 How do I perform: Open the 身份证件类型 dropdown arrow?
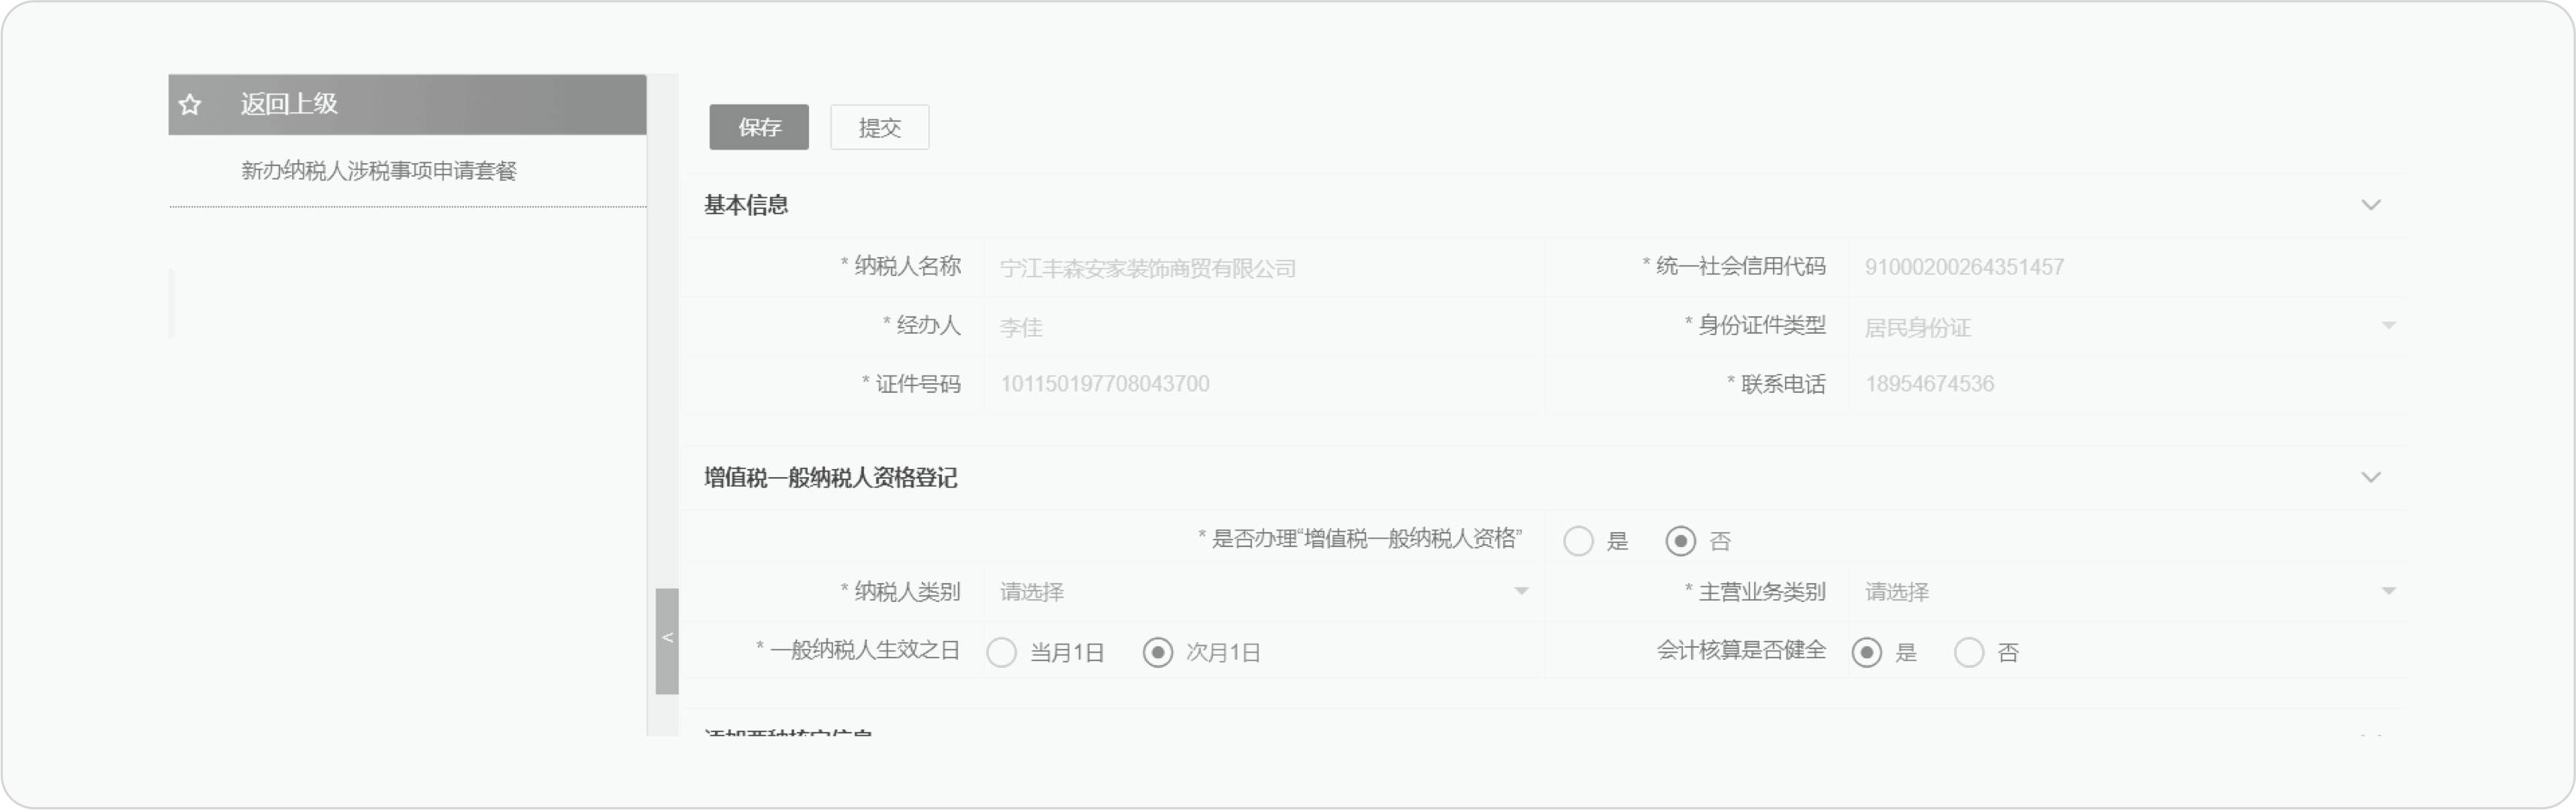click(x=2388, y=327)
